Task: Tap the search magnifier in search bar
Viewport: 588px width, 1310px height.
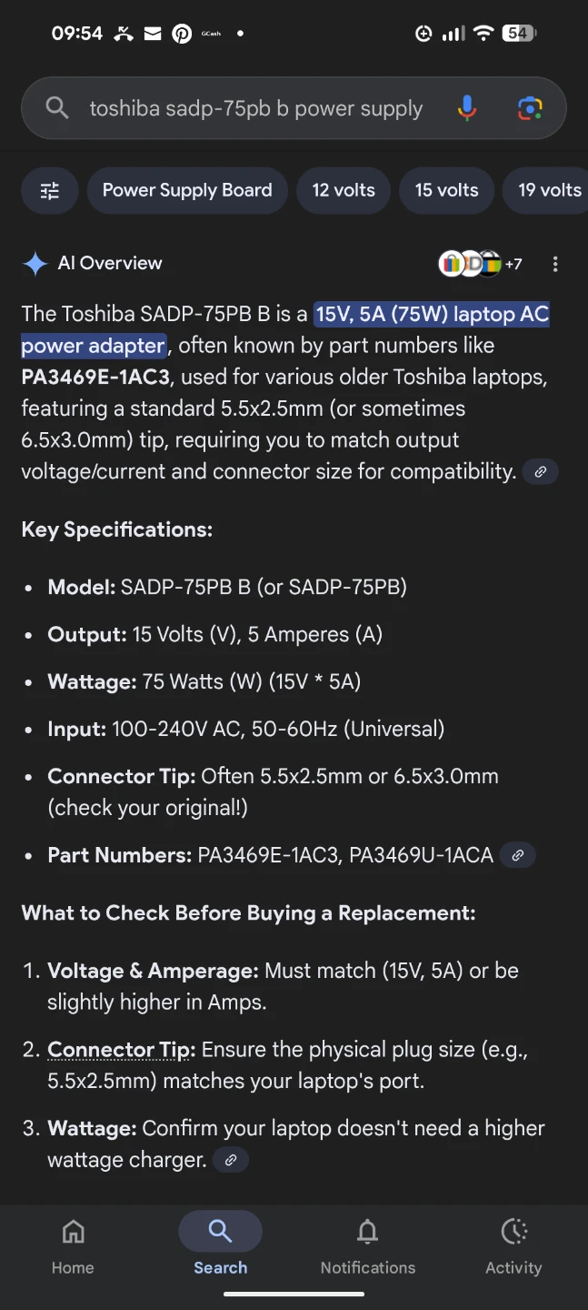Action: [57, 108]
